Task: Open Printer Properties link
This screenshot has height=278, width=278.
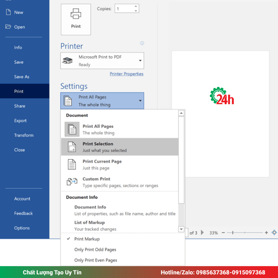Action: click(126, 74)
